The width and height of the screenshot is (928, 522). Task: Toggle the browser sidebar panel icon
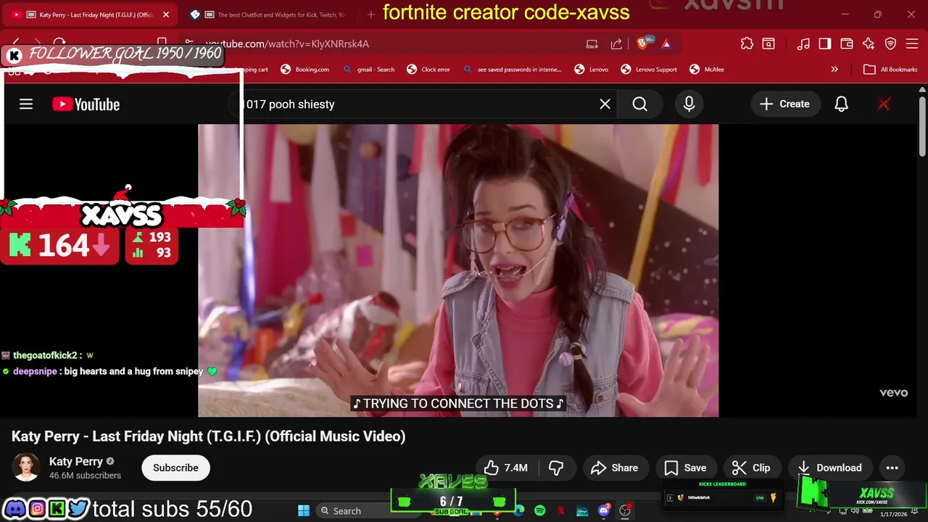(824, 43)
